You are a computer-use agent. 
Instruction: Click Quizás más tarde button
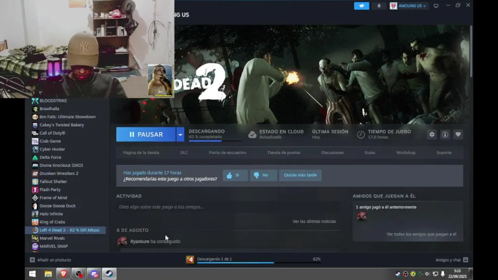300,175
